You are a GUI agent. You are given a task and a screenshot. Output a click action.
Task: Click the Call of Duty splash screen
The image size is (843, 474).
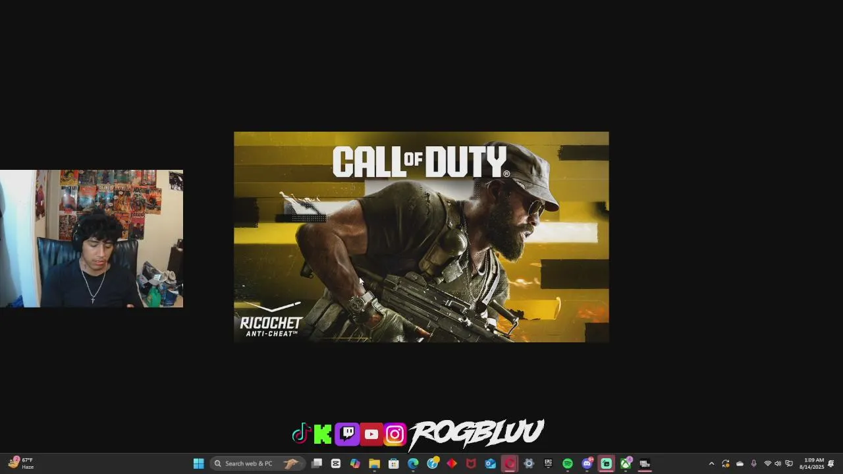[x=421, y=237]
